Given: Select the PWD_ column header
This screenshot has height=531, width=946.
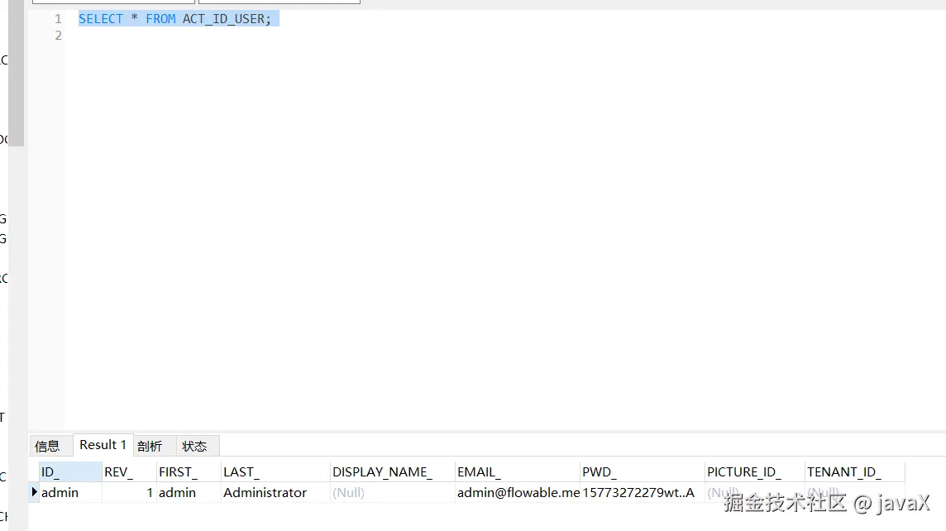Looking at the screenshot, I should pyautogui.click(x=642, y=472).
